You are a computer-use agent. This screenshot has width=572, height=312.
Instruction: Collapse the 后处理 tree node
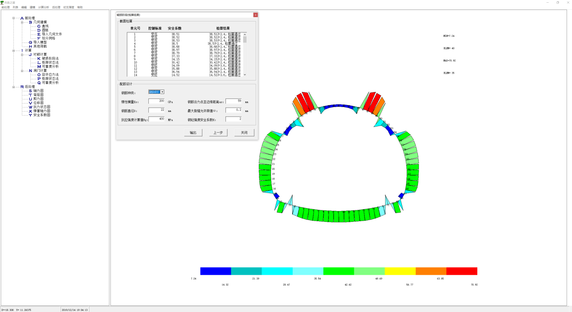coord(13,87)
